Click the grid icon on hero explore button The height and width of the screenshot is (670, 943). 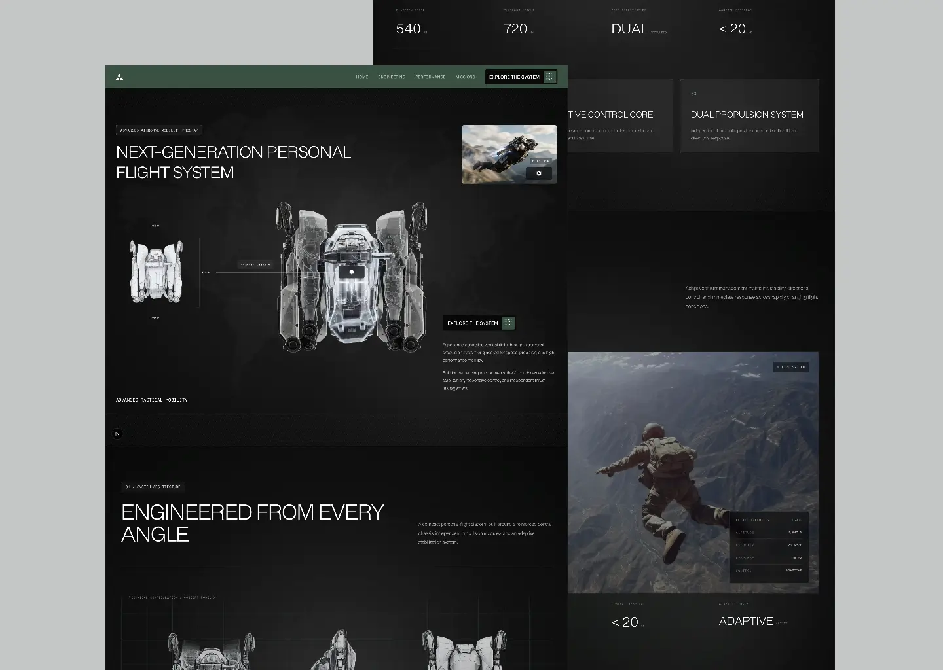coord(508,323)
